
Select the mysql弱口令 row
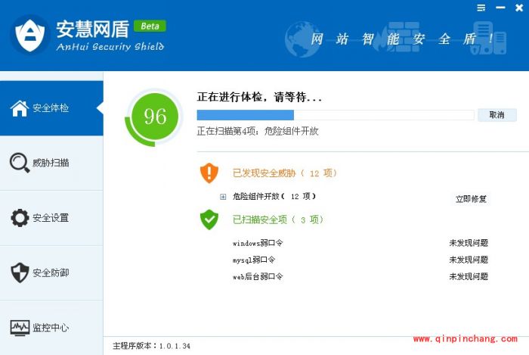(x=254, y=260)
